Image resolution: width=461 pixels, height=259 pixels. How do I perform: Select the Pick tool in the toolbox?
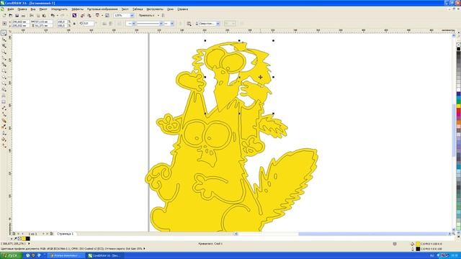(4, 33)
